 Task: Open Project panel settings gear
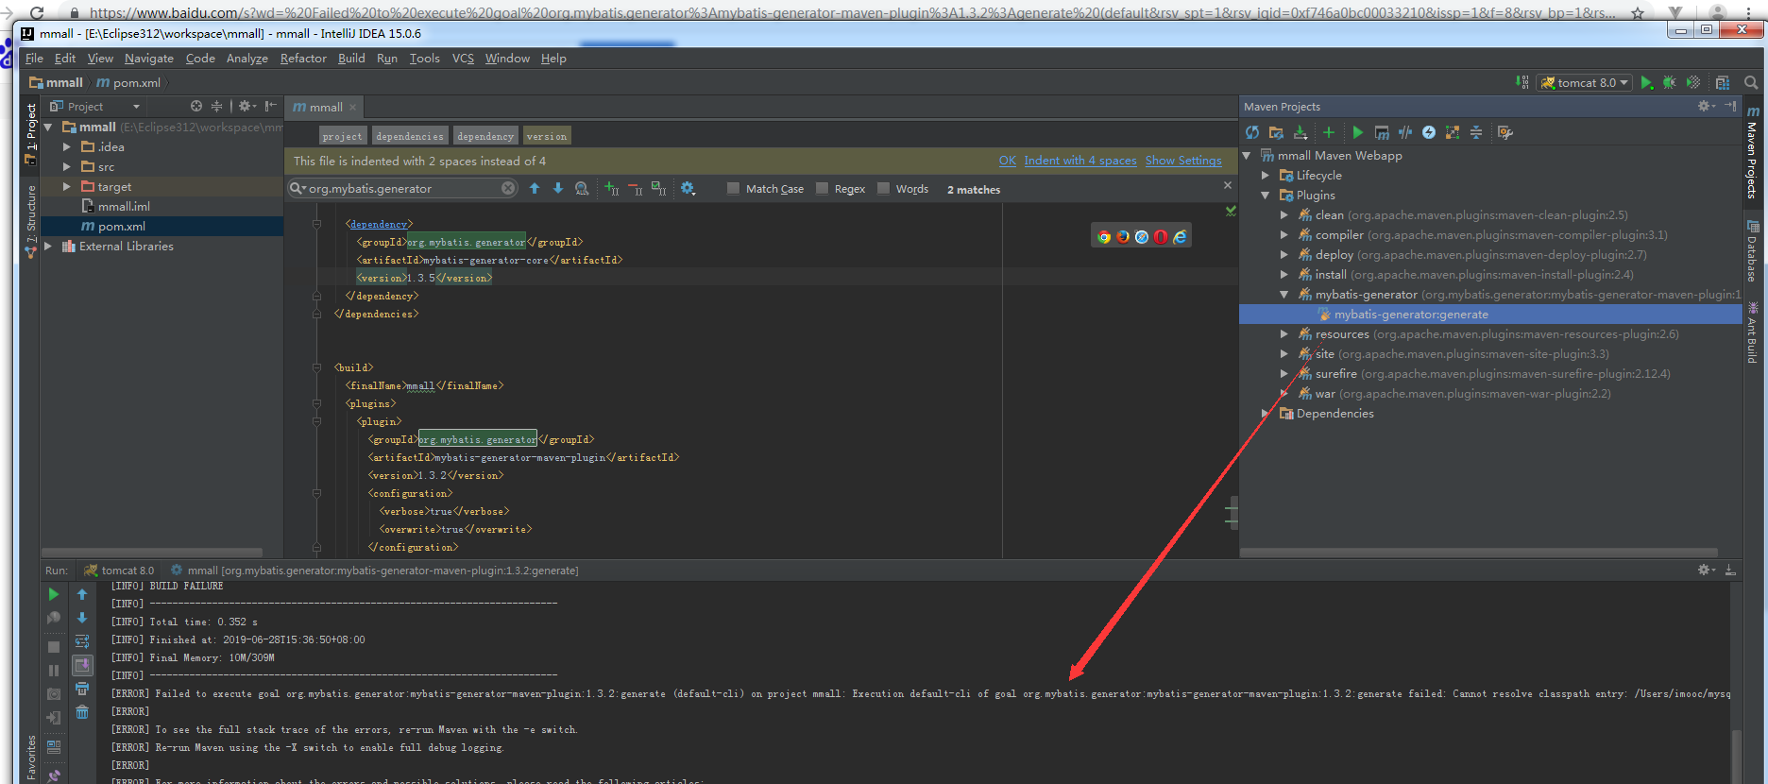246,107
